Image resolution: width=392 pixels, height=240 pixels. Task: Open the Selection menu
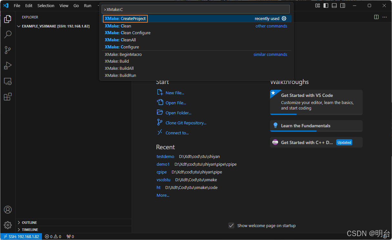click(46, 5)
